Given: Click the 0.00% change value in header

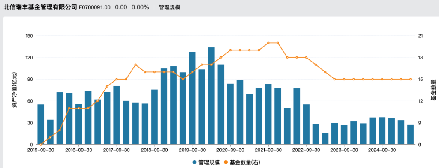Looking at the screenshot, I should pyautogui.click(x=140, y=8).
